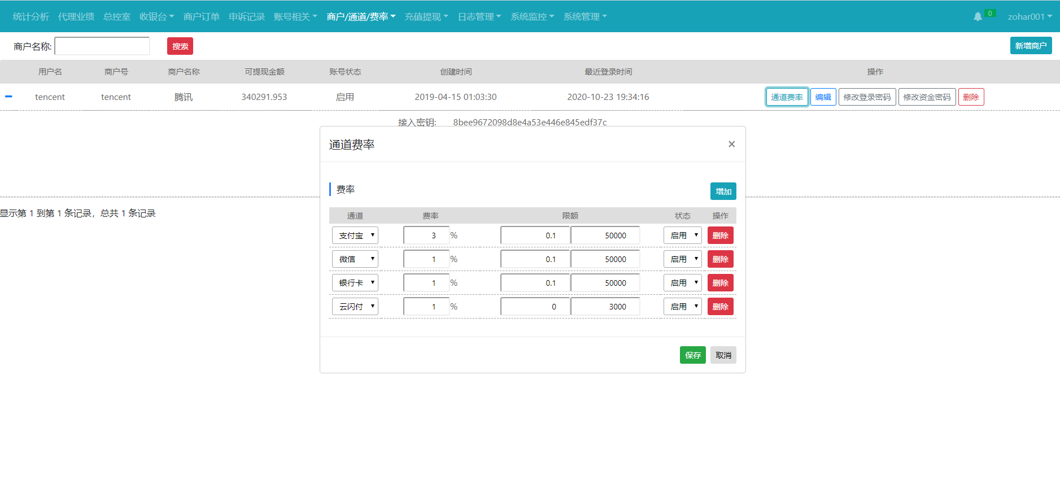This screenshot has height=497, width=1060.
Task: Expand the 银行卡 channel dropdown
Action: point(355,283)
